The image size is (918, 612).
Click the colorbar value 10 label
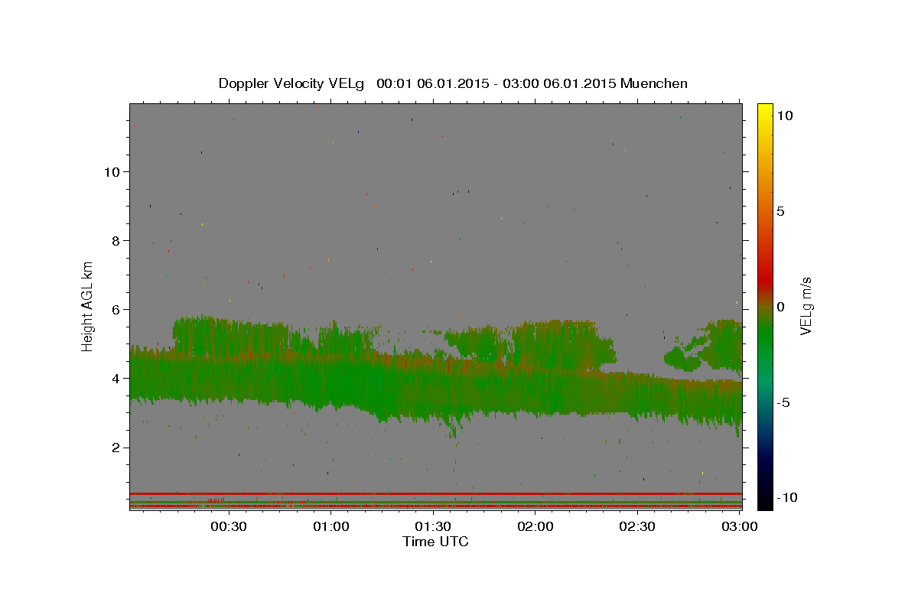pos(785,115)
